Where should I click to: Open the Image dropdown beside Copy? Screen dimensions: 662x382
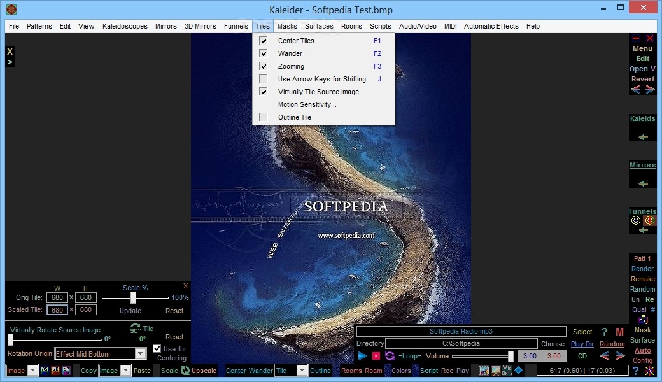click(125, 370)
